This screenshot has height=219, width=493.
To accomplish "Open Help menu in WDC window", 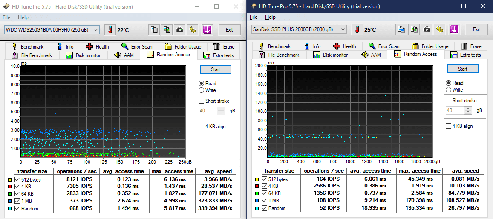I will click(x=23, y=17).
